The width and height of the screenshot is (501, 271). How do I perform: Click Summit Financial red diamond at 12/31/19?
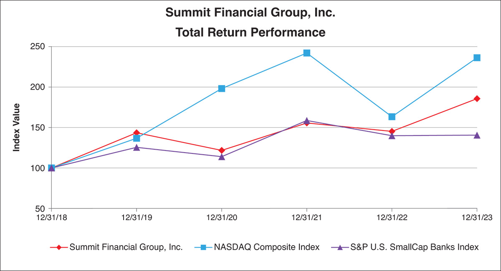[137, 133]
